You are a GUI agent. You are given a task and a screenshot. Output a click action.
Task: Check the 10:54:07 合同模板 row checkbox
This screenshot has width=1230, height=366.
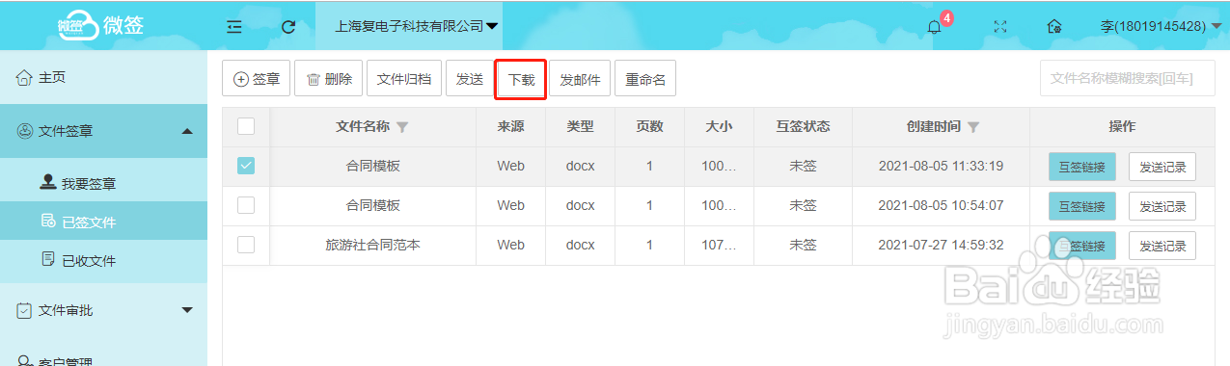click(x=246, y=205)
